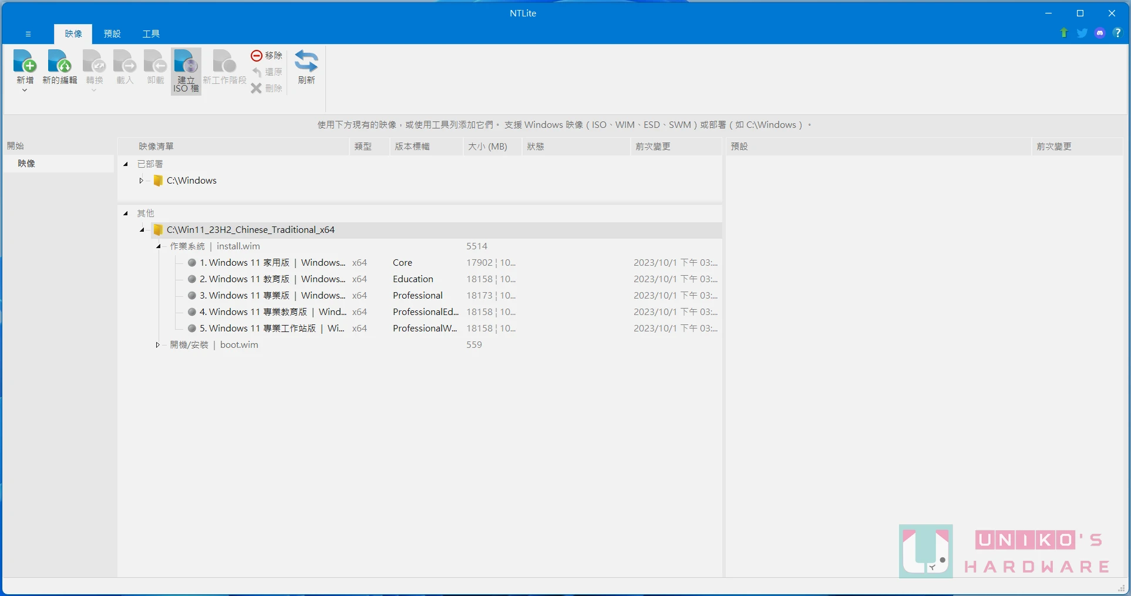Open the Discord icon
The width and height of the screenshot is (1131, 596).
1100,33
